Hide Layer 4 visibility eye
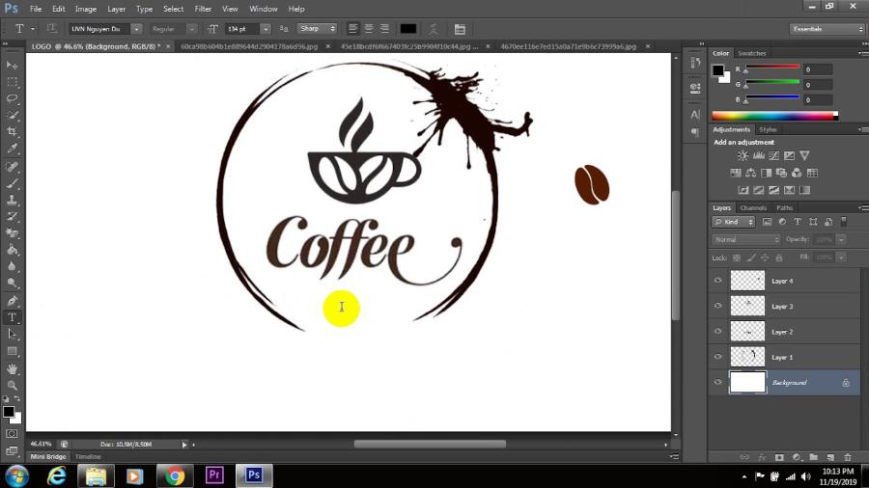Screen dimensions: 869x488 click(717, 281)
